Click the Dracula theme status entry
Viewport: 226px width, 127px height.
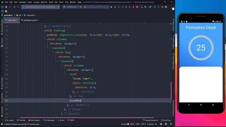[125, 124]
